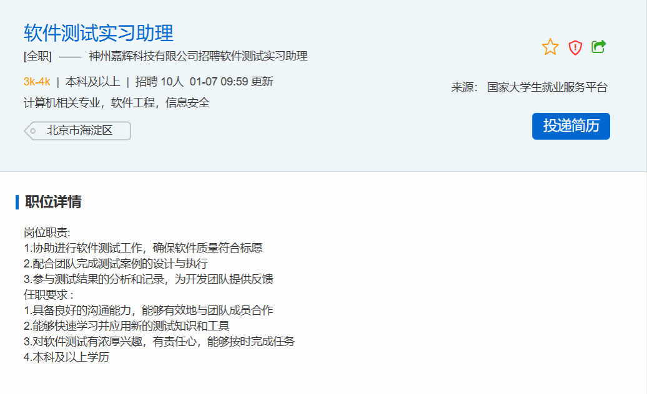647x394 pixels.
Task: Click the 计算机相关专业 majors line
Action: tap(117, 103)
